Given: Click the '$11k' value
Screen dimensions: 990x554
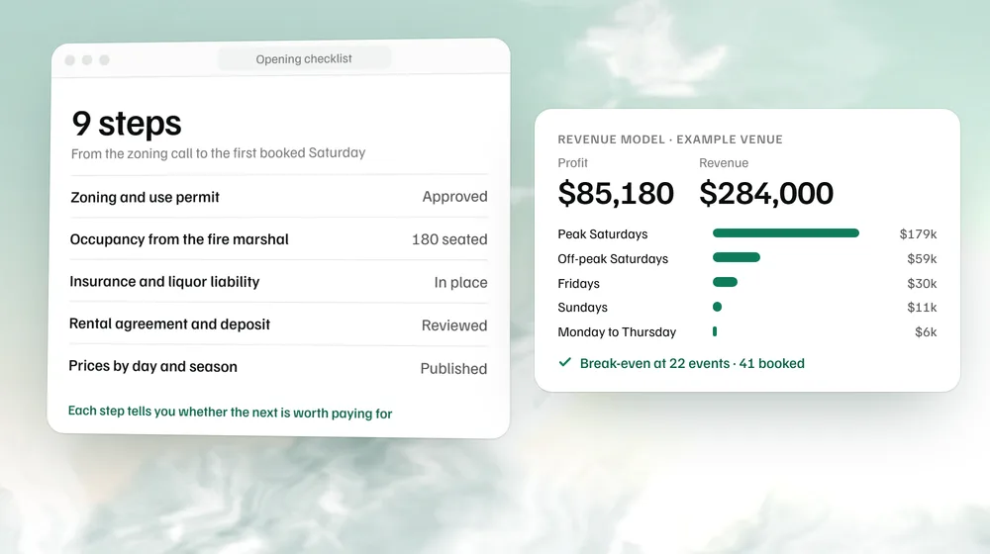Looking at the screenshot, I should click(922, 308).
